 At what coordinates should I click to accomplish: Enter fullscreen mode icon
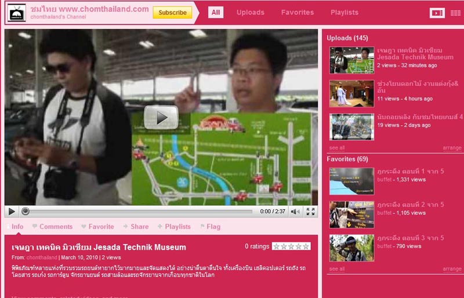310,212
